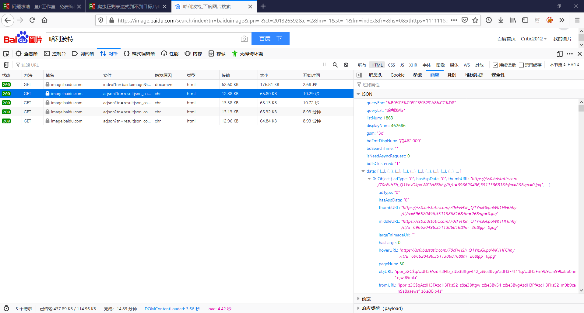Save page to Pocket icon

[464, 20]
